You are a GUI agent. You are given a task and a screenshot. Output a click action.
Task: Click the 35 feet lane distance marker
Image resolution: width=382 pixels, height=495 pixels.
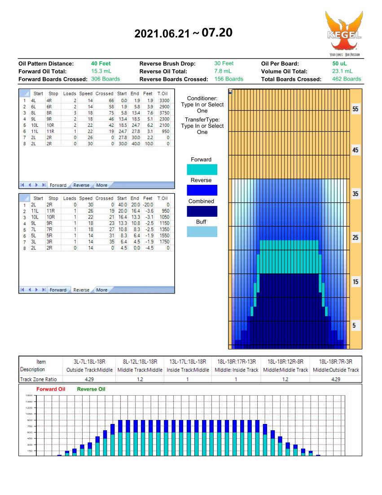355,194
